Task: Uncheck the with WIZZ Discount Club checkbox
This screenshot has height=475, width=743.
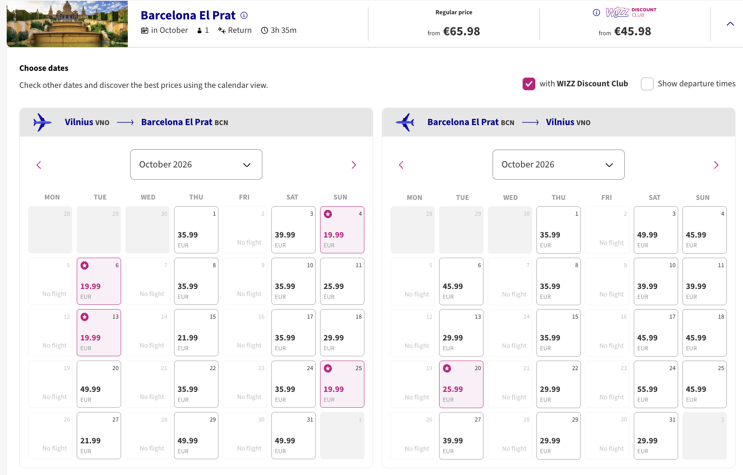Action: [x=529, y=84]
